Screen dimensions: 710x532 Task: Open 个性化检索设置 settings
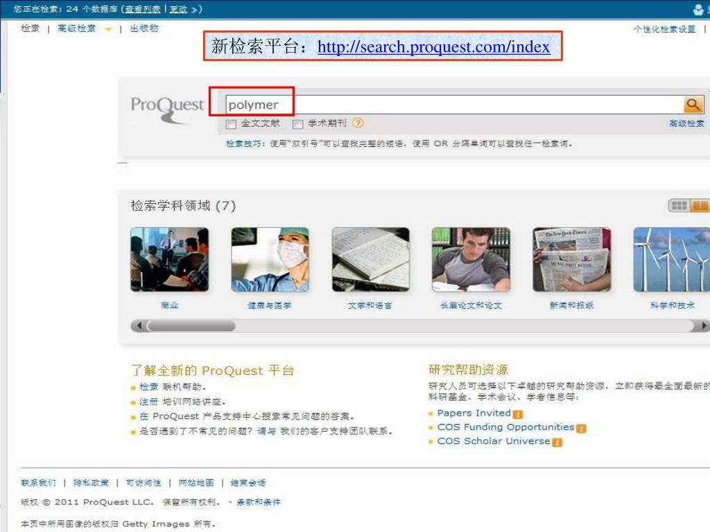coord(664,29)
